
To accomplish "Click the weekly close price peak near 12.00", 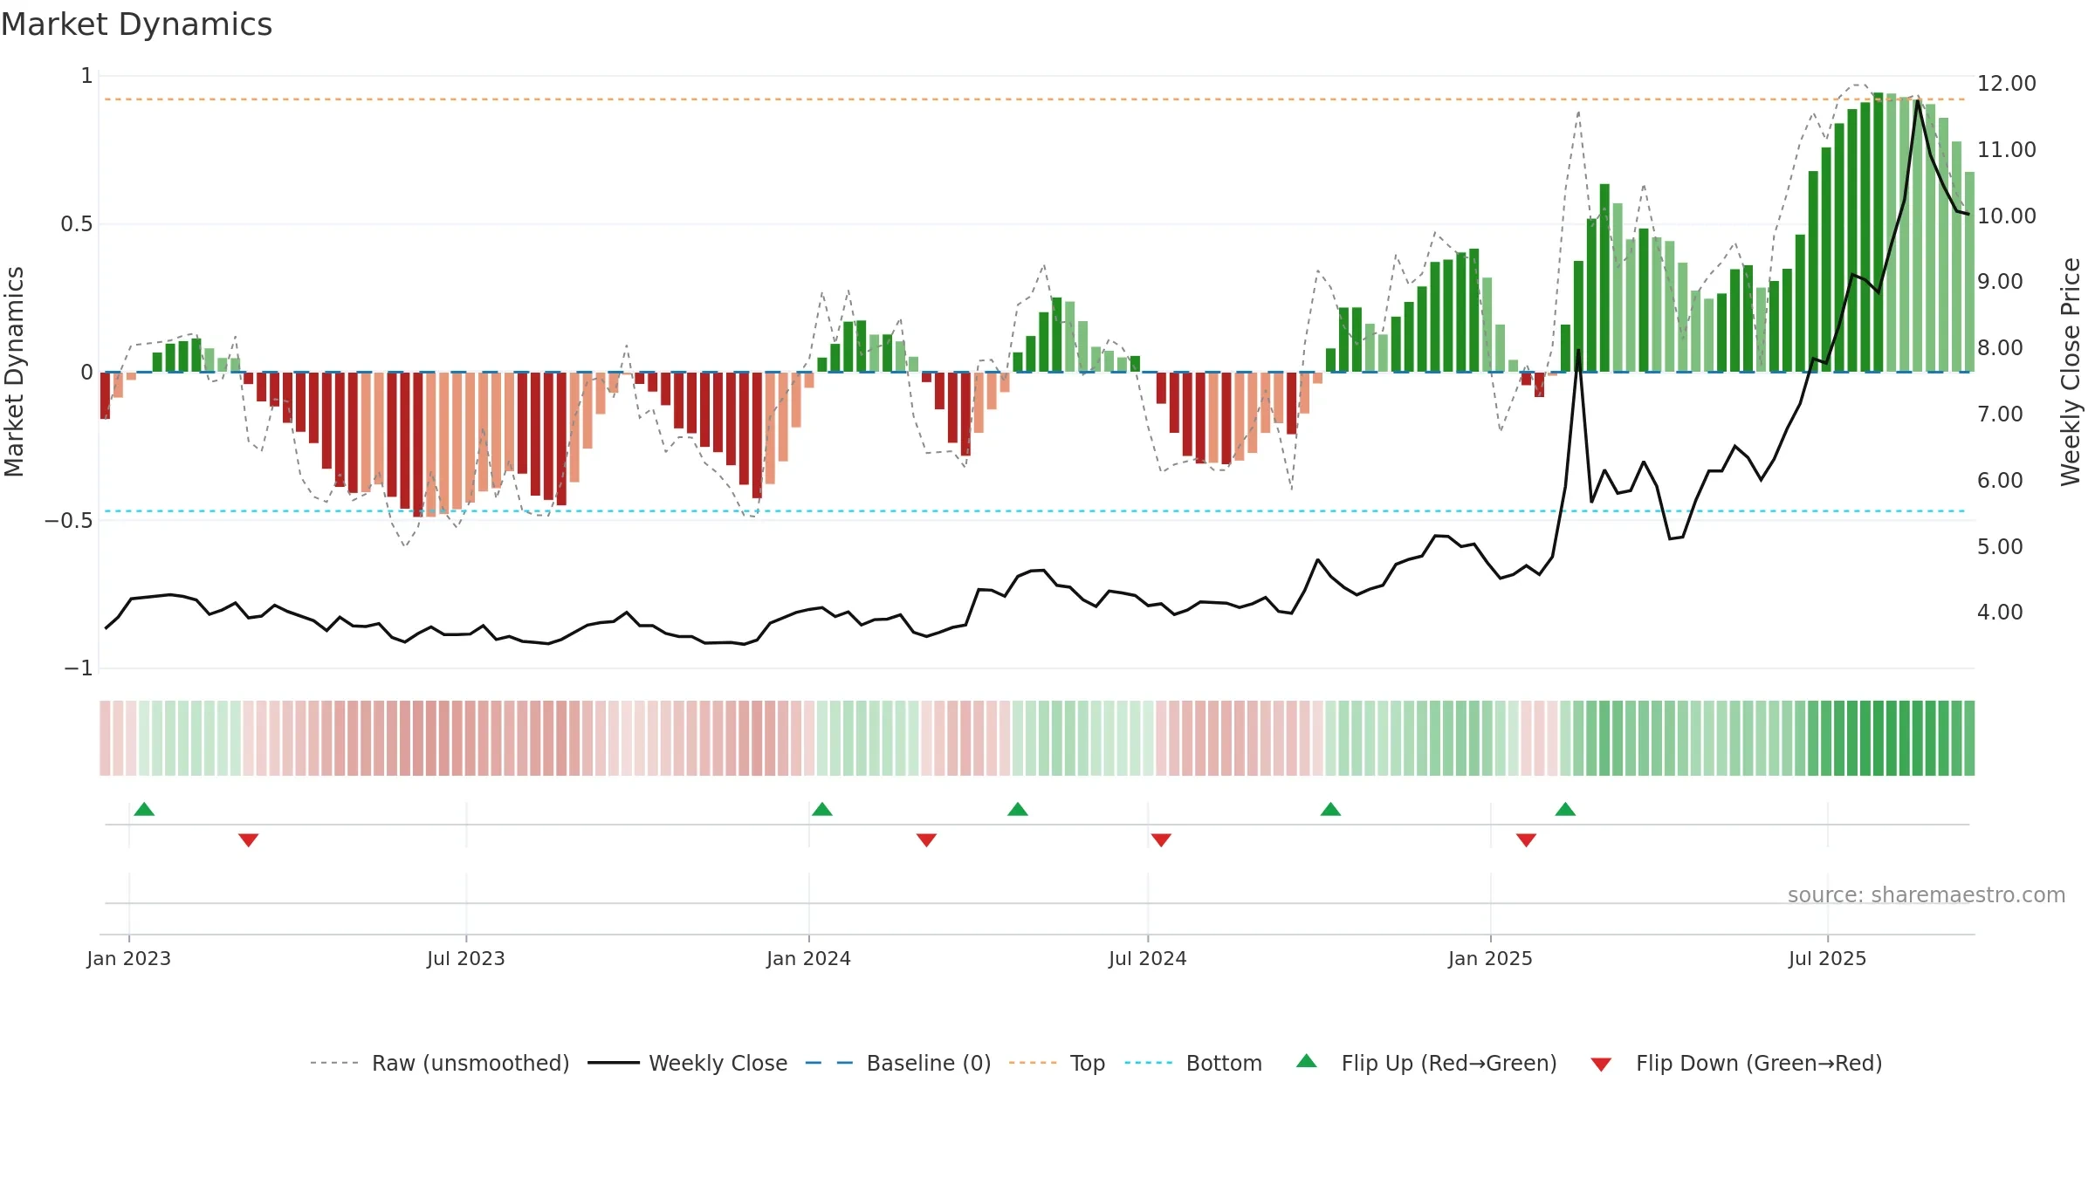I will point(1918,101).
